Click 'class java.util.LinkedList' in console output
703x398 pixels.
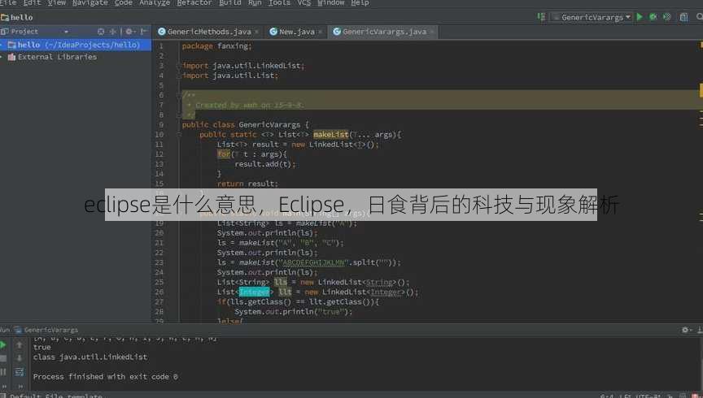click(90, 357)
